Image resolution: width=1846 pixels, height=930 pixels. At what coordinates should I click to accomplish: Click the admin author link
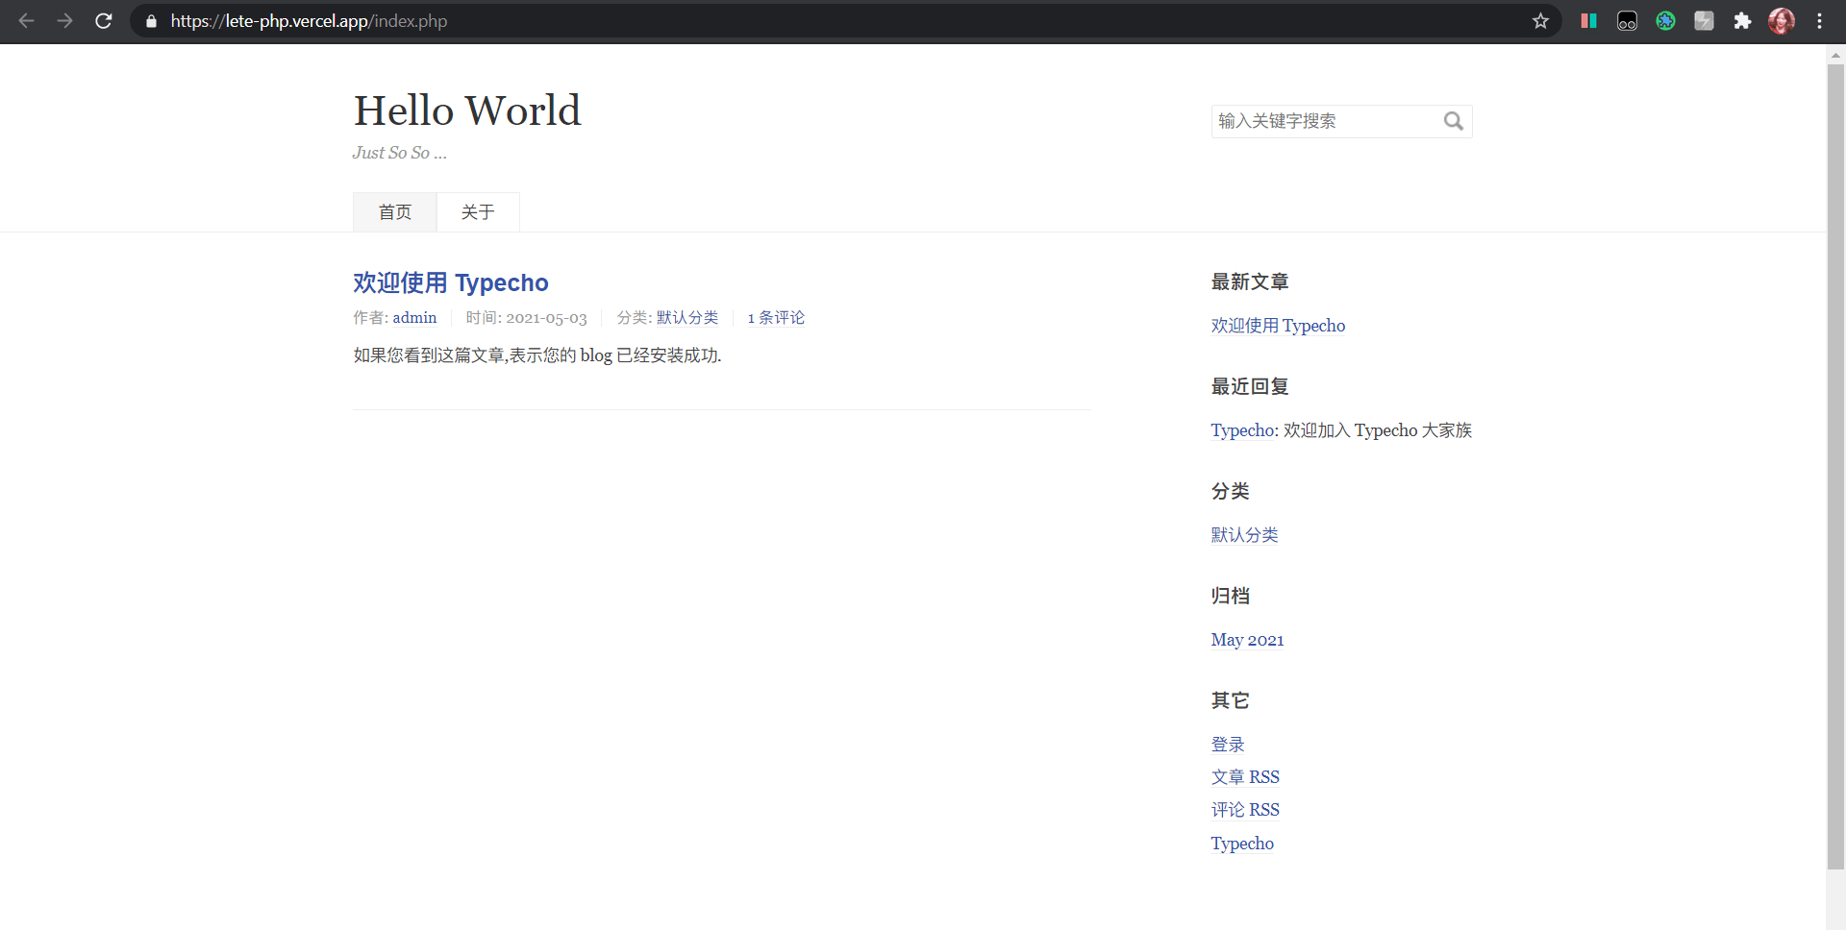(414, 318)
